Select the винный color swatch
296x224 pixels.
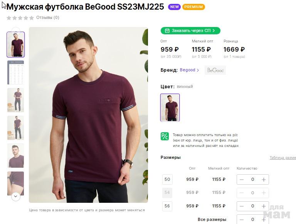[x=170, y=108]
